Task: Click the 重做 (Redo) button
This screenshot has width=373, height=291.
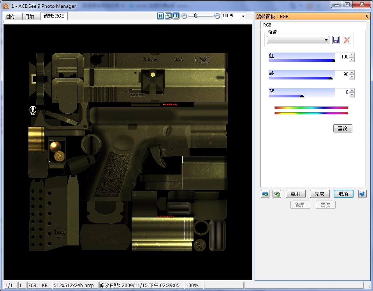Action: click(325, 205)
